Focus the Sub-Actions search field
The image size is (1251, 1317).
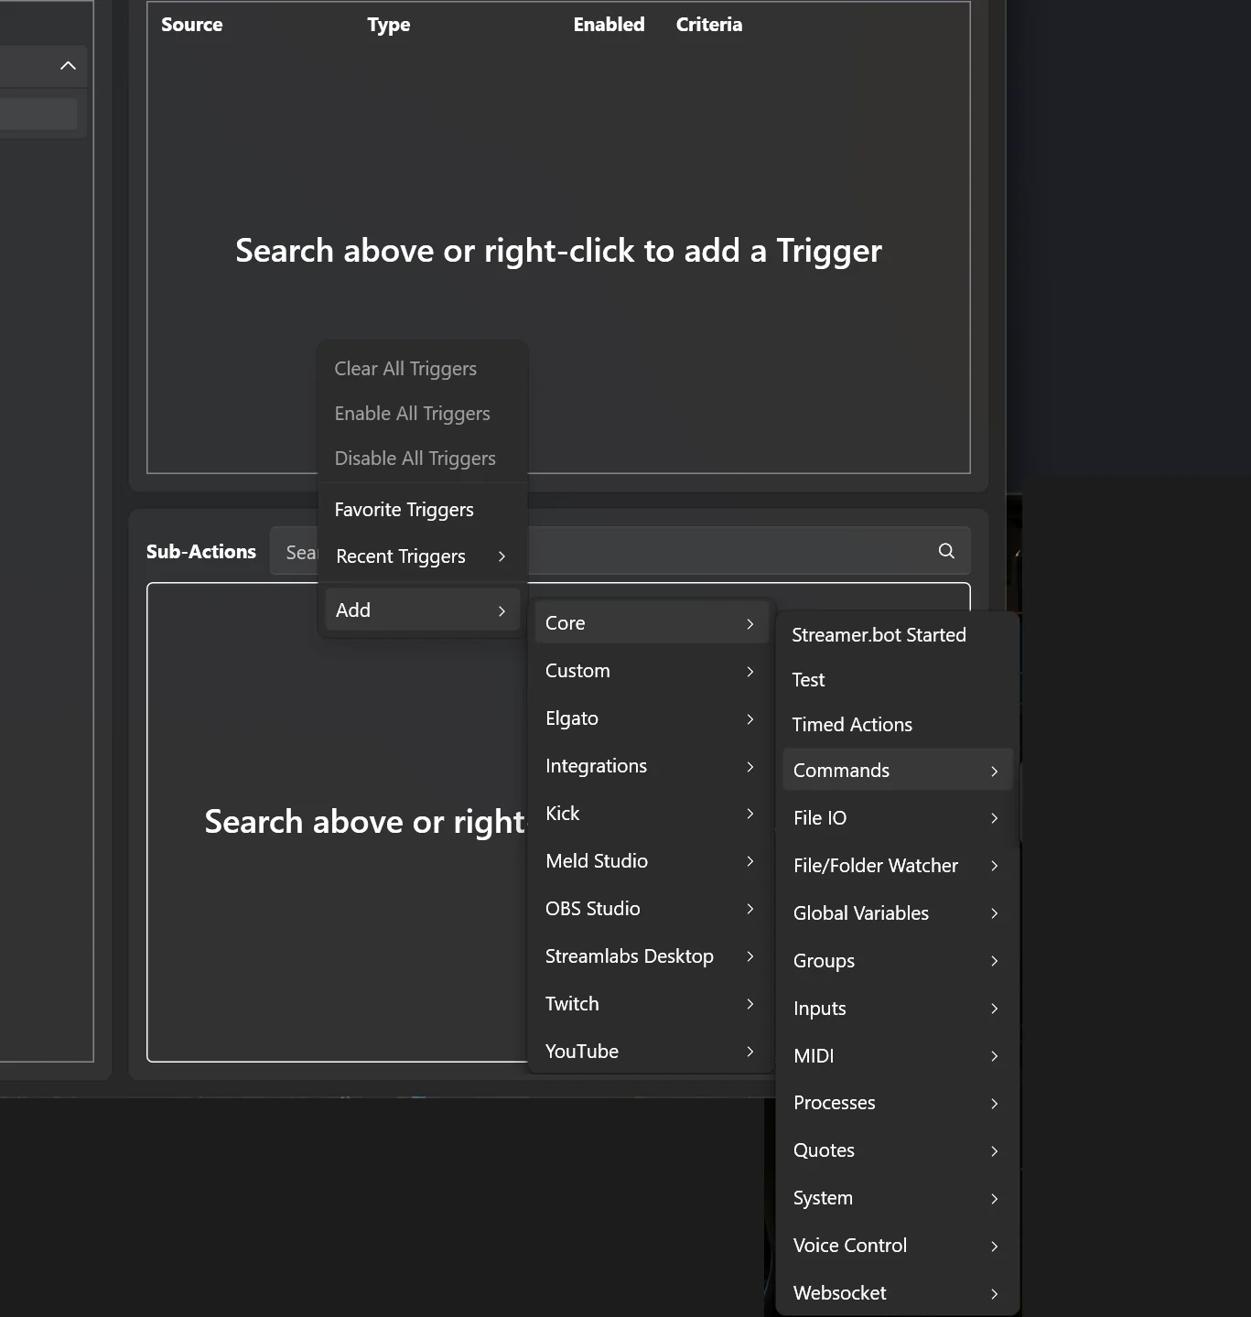(x=620, y=551)
